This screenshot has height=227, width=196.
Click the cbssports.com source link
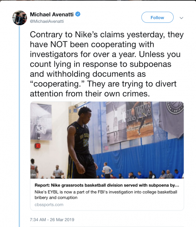click(49, 205)
